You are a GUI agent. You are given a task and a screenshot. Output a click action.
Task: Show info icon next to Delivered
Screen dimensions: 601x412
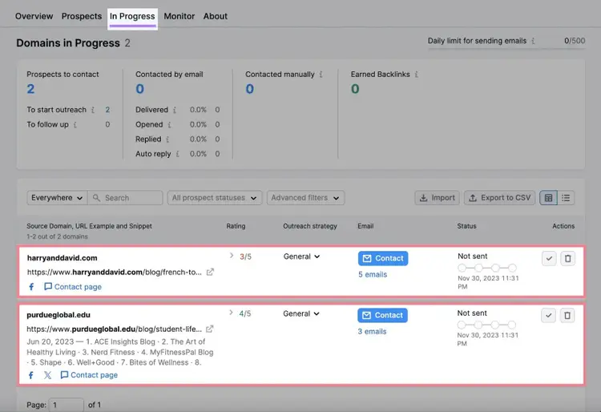pos(175,110)
